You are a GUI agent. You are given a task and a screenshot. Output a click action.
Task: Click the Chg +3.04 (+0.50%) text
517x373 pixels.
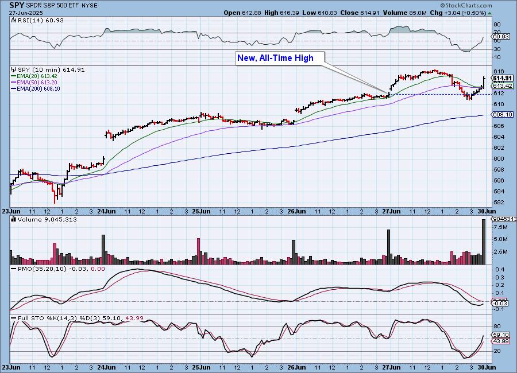458,13
